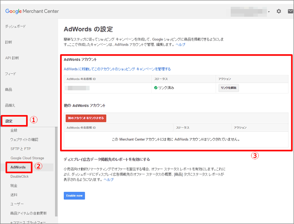Open 品揃え in the sidebar
The width and height of the screenshot is (294, 224).
click(10, 105)
